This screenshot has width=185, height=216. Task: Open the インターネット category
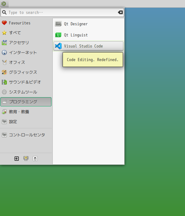(x=26, y=52)
